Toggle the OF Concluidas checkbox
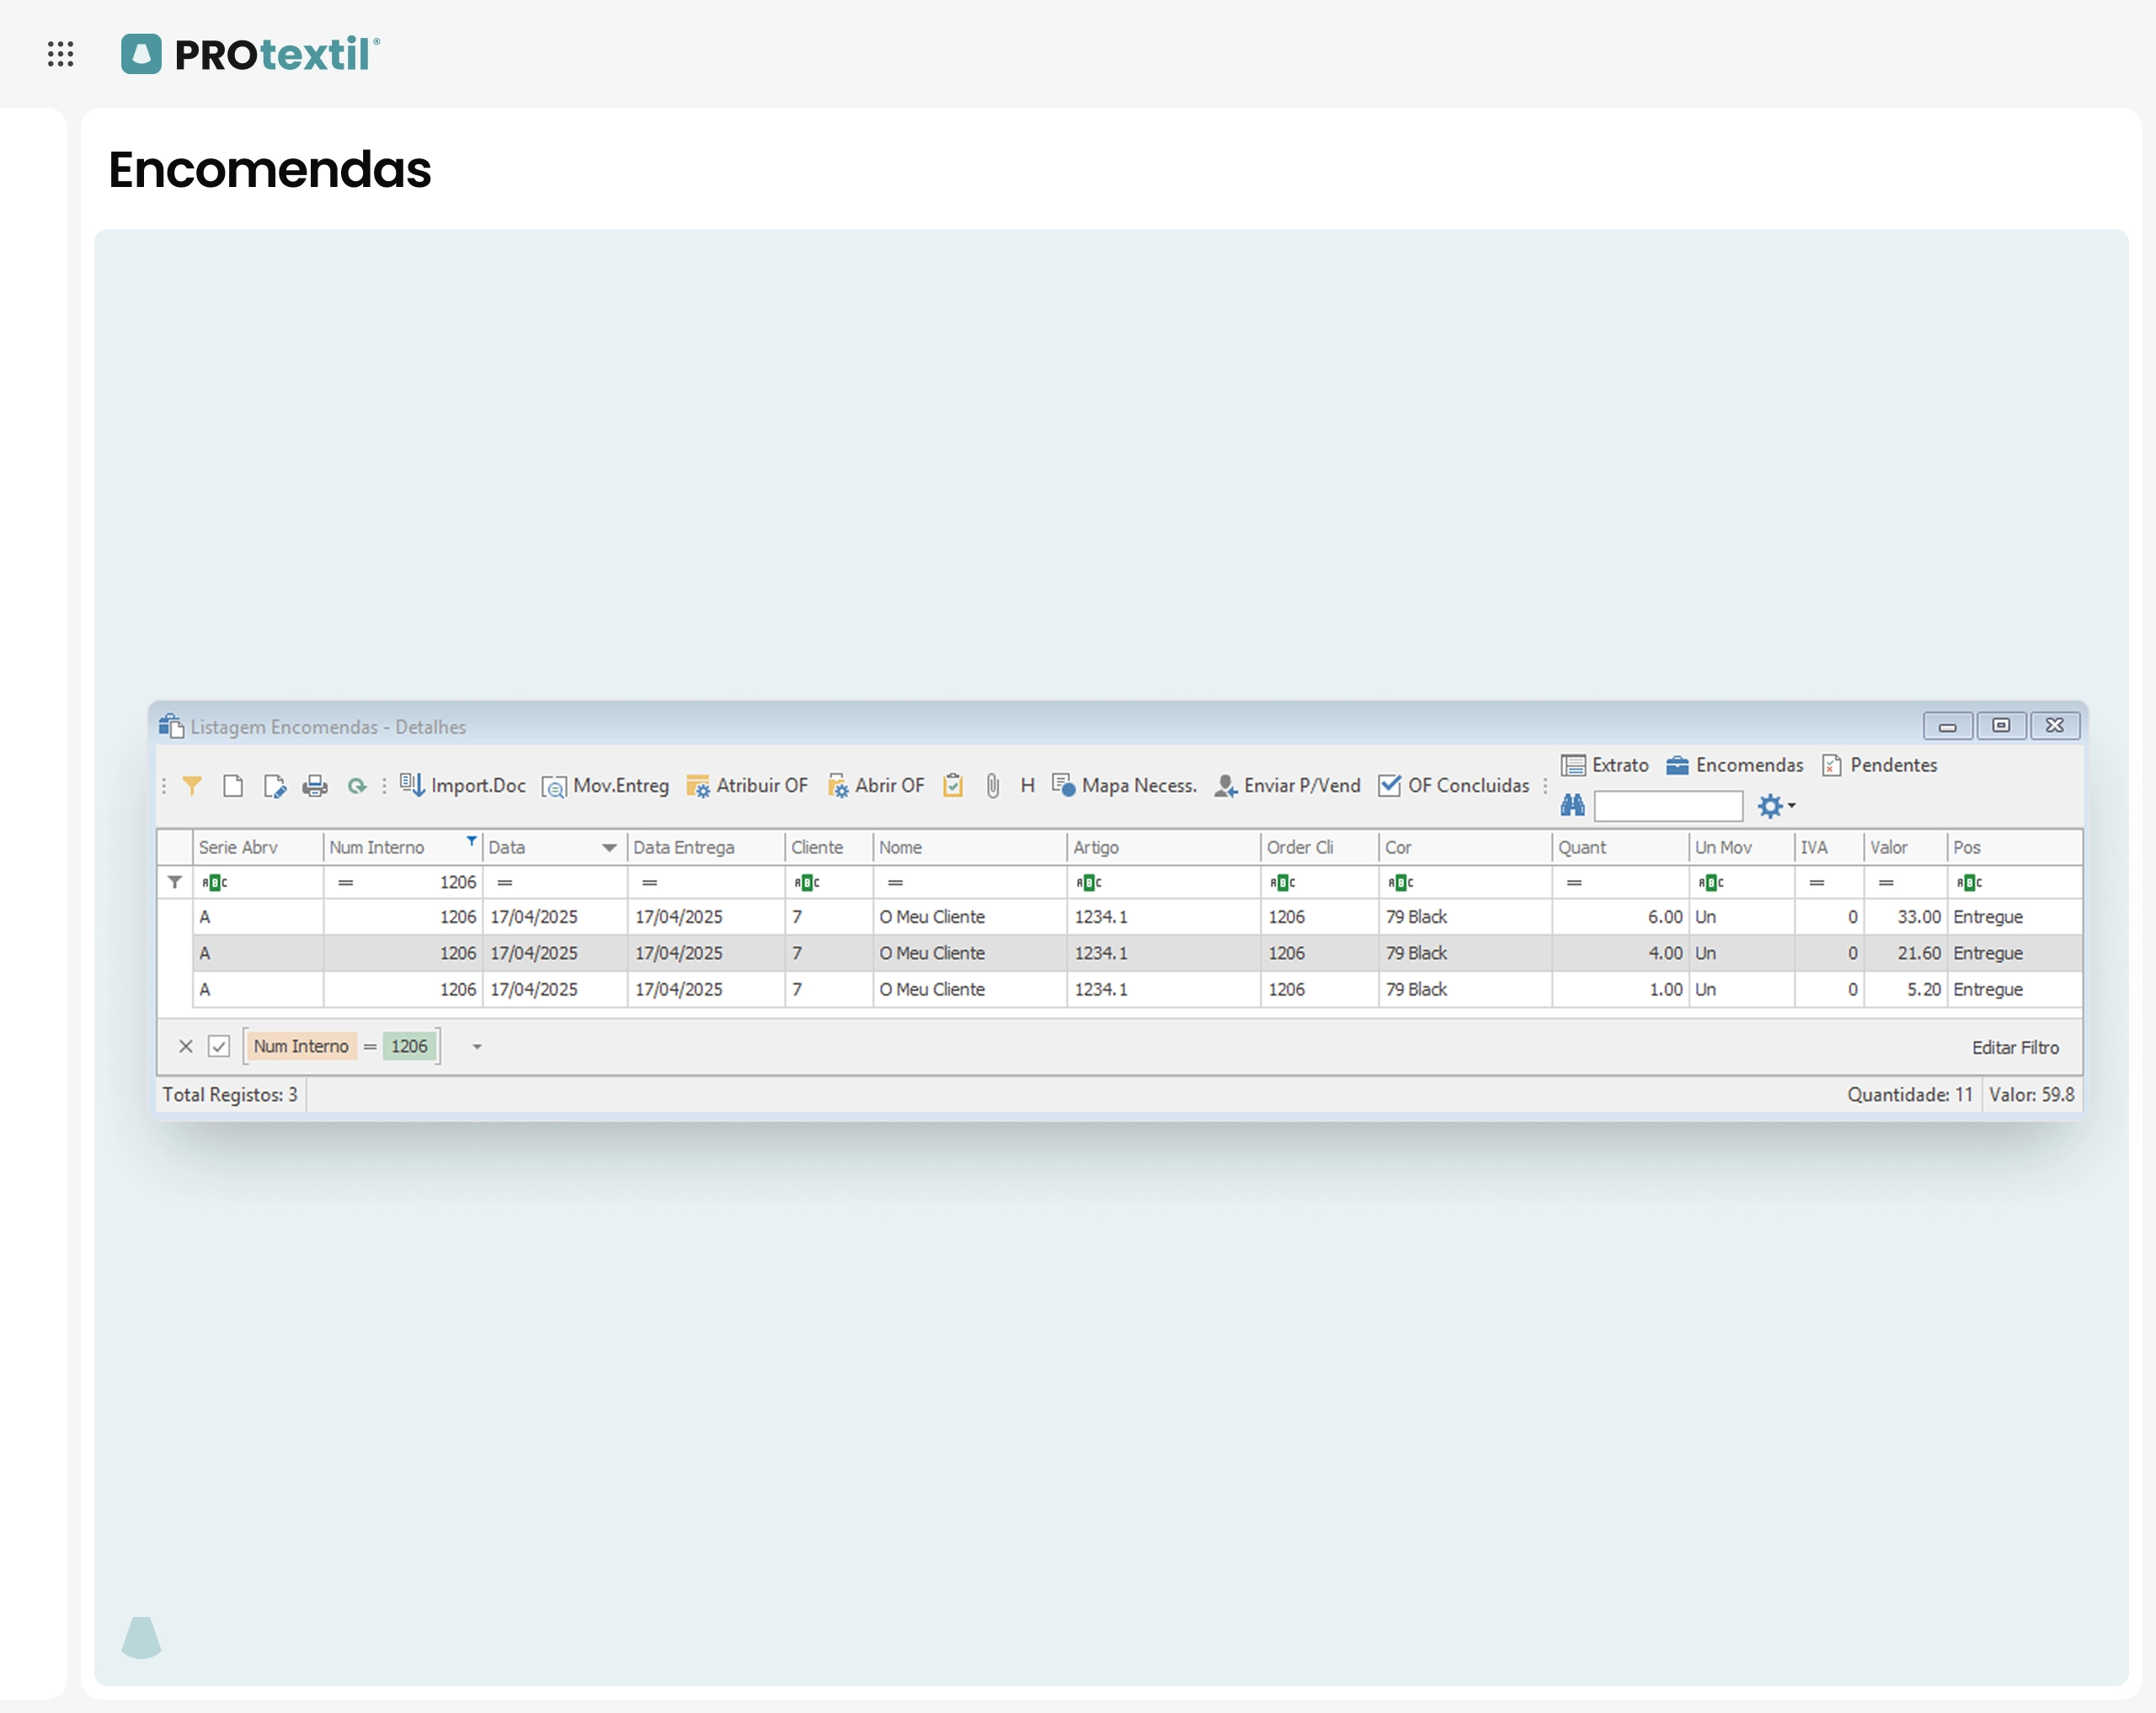Screen dimensions: 2156x1713 [x=1389, y=786]
